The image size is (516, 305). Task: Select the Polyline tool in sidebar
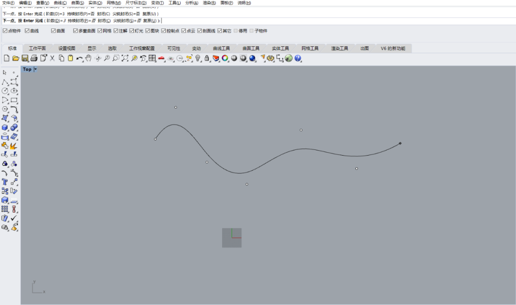click(5, 82)
